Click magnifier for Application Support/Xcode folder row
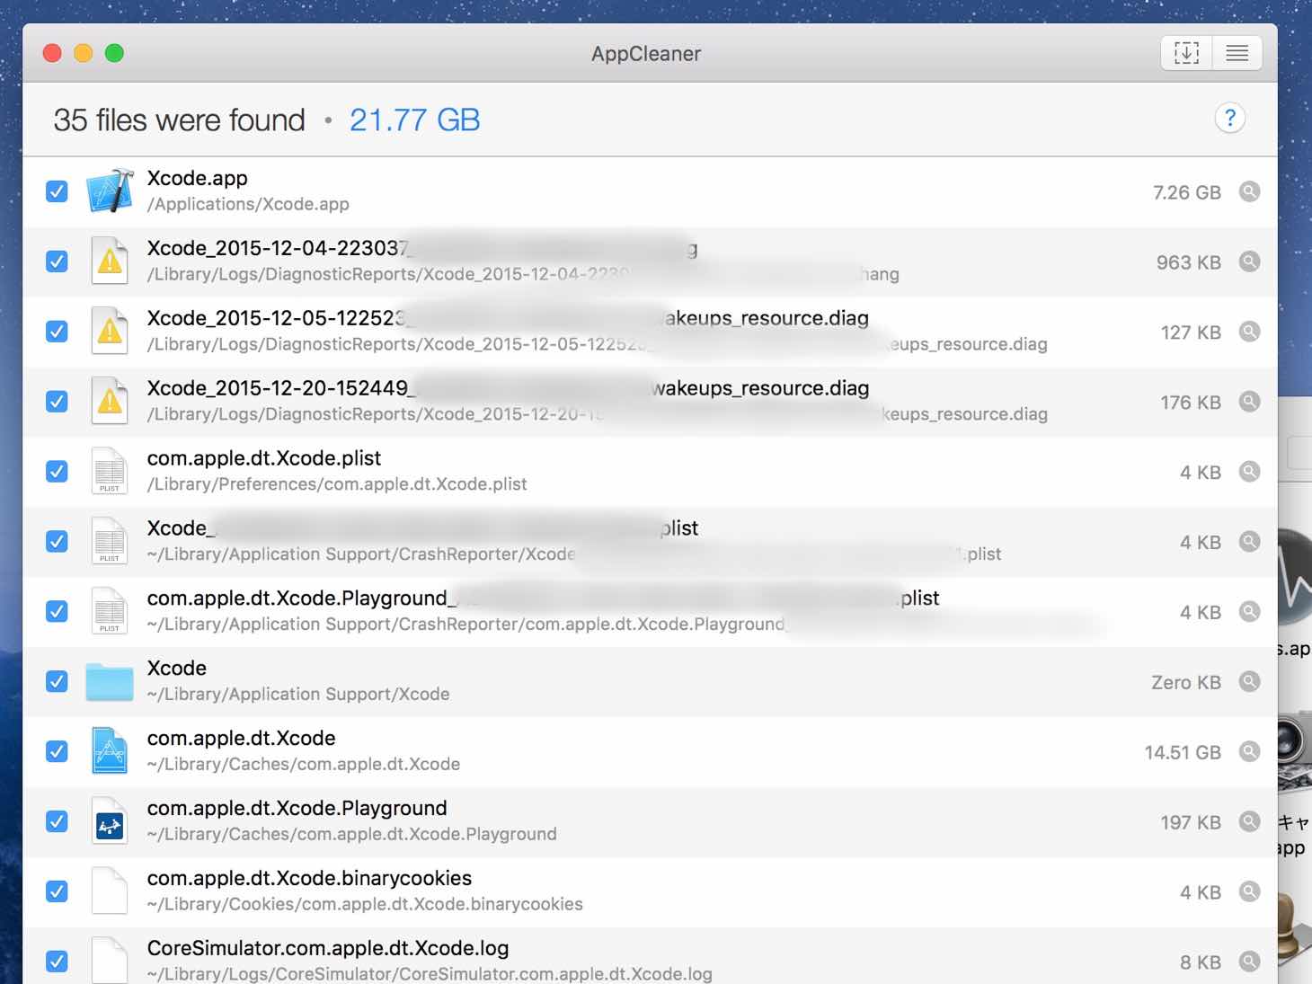Screen dimensions: 1312x984 (x=1249, y=681)
